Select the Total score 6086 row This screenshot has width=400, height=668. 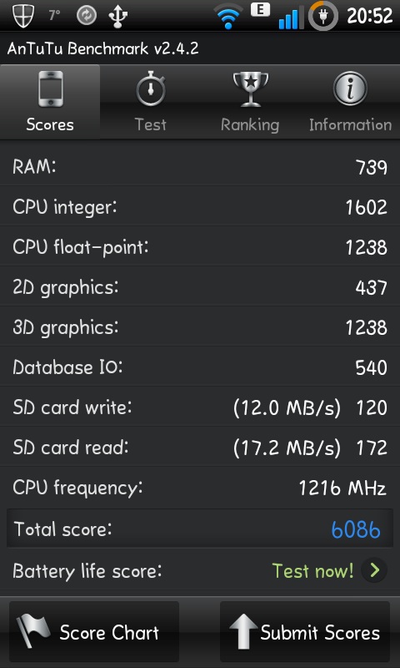[x=200, y=529]
